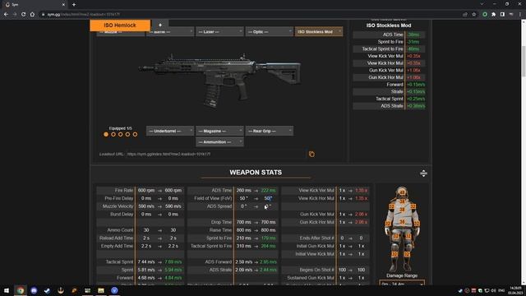Open the Barrel attachment dropdown
Screen dimensions: 526x296
tap(170, 32)
